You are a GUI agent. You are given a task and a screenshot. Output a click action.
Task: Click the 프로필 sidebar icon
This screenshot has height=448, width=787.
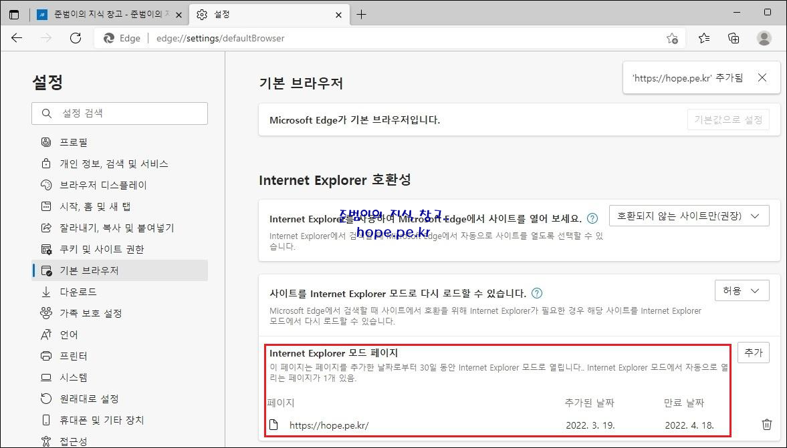pyautogui.click(x=45, y=142)
